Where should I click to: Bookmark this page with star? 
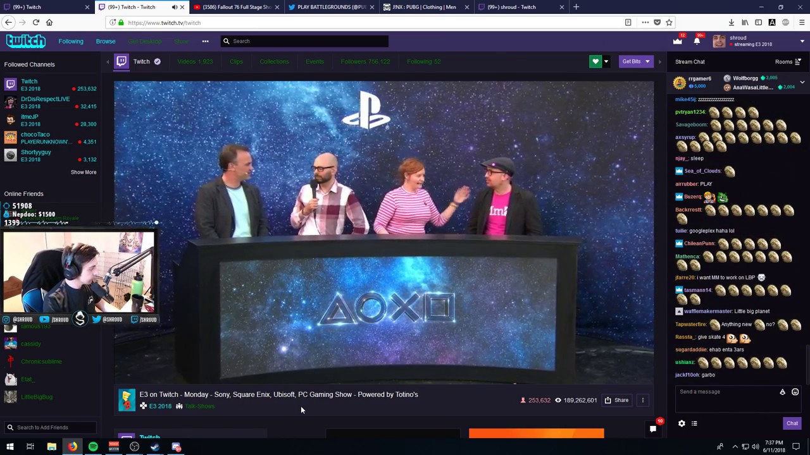[669, 22]
